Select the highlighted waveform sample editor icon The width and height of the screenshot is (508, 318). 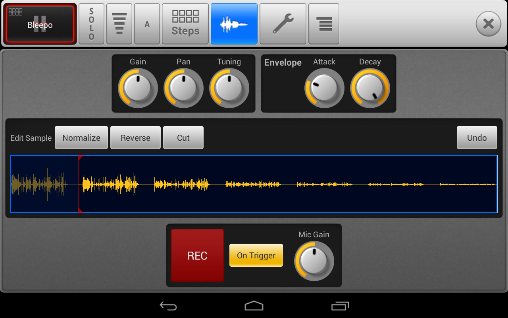pyautogui.click(x=234, y=24)
